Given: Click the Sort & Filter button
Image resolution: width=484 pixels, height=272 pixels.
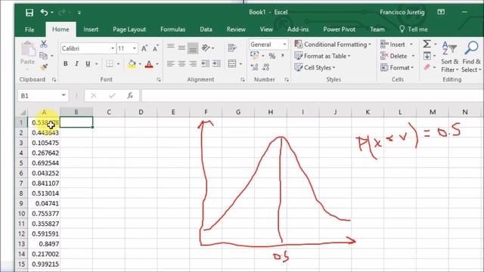Looking at the screenshot, I should click(450, 57).
